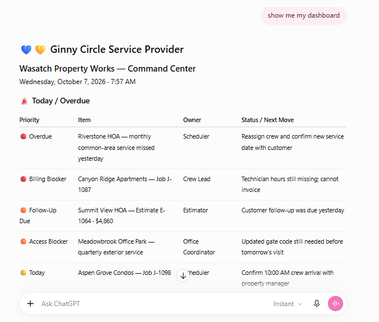379x322 pixels.
Task: Start dictation with the microphone icon
Action: [316, 304]
